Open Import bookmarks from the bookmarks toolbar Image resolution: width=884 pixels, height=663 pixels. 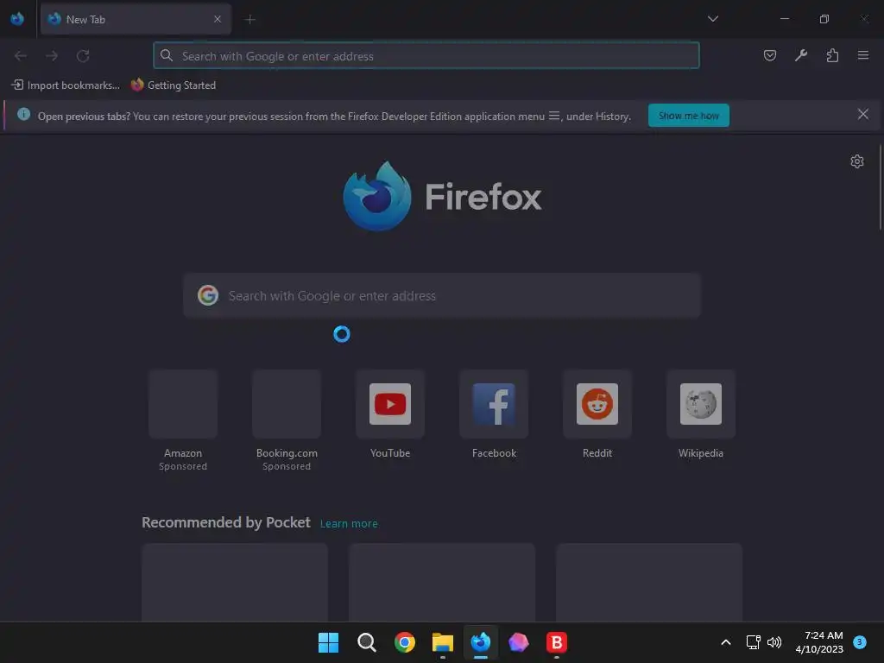click(x=66, y=85)
